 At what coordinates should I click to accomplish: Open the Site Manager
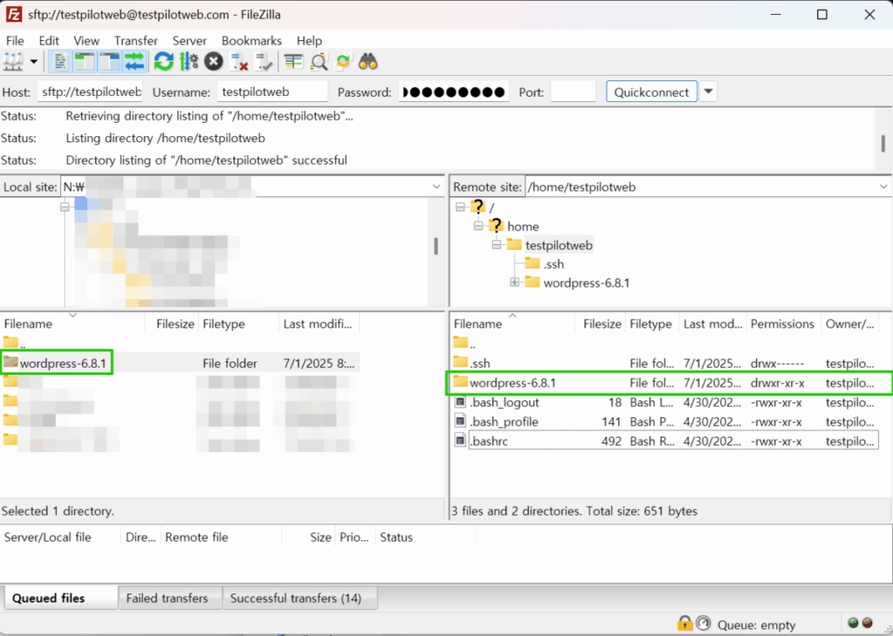pyautogui.click(x=13, y=62)
